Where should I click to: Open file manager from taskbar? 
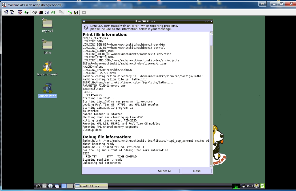(x=44, y=186)
